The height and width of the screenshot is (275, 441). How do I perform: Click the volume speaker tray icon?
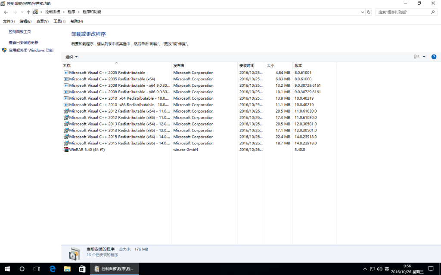pyautogui.click(x=380, y=269)
